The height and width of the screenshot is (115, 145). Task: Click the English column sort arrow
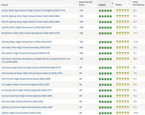click(x=112, y=3)
